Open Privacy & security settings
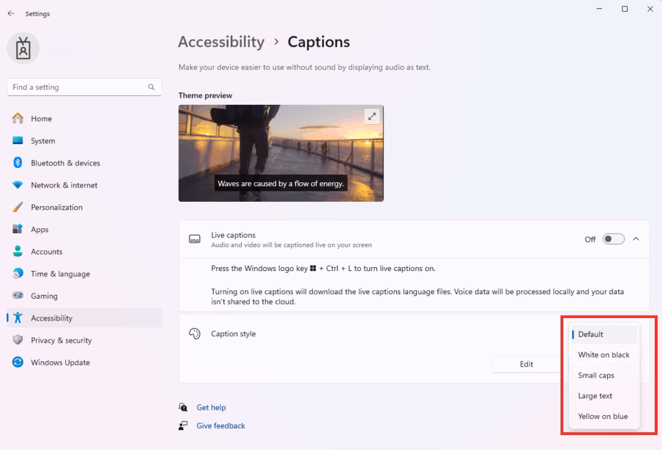This screenshot has width=662, height=450. (85, 340)
